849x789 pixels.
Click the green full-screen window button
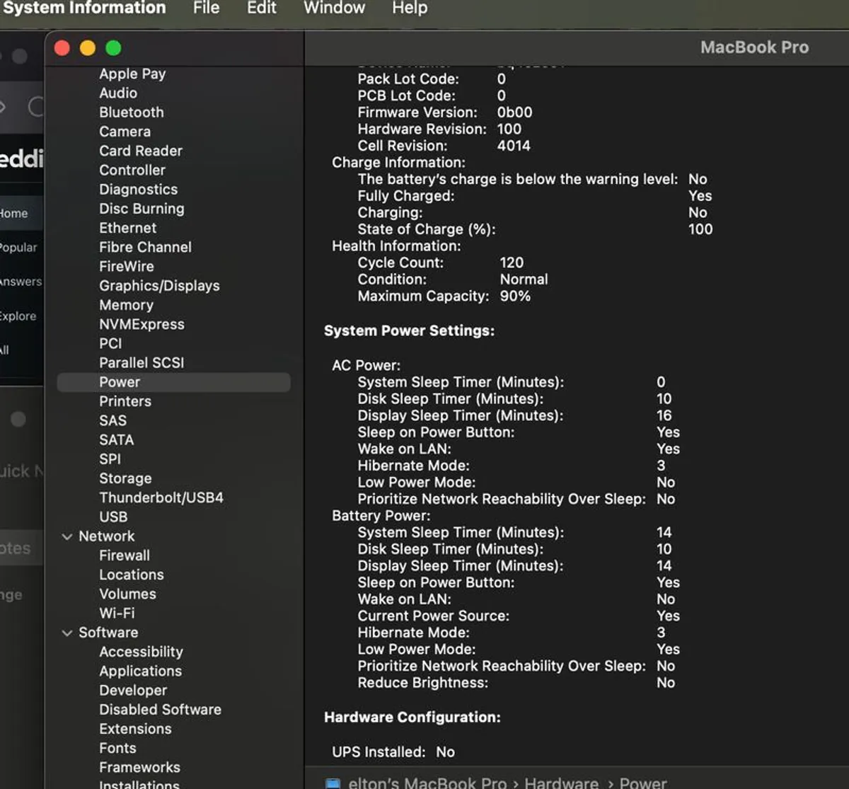tap(113, 48)
